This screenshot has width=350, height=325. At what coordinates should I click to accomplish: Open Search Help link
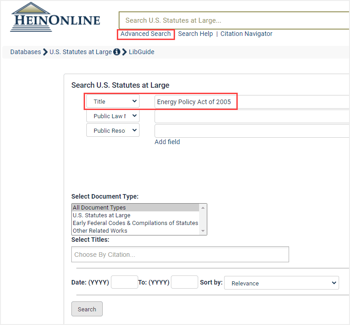195,34
